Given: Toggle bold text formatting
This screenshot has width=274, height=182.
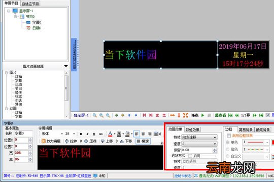Looking at the screenshot, I should pos(81,134).
